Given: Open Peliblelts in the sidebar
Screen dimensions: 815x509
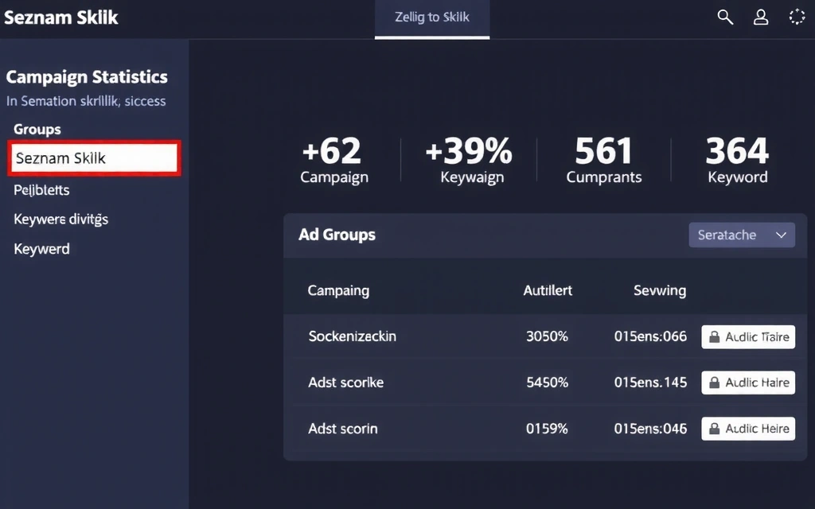Looking at the screenshot, I should click(41, 190).
